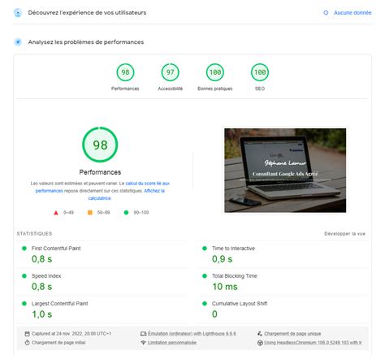Click the network throttling icon by Limitation personnalisée
Viewport: 385px width, 355px height.
pos(143,343)
